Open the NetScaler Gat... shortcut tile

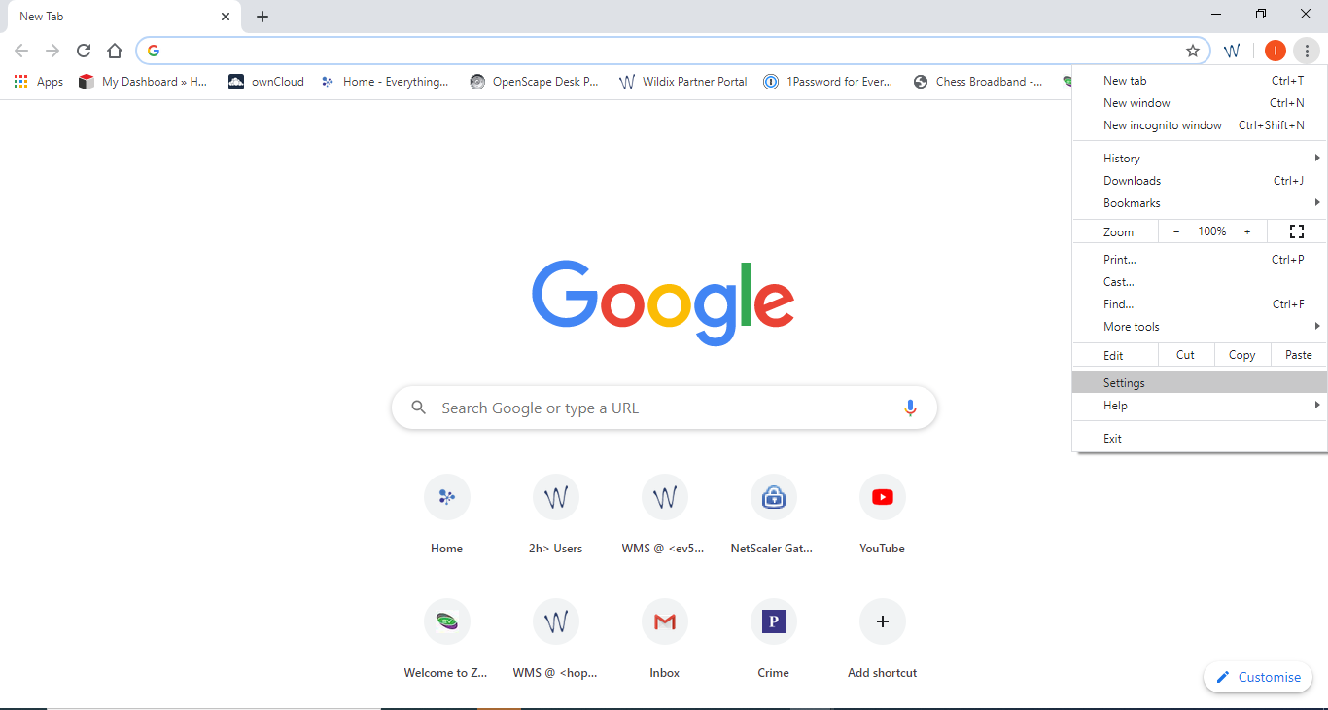tap(774, 515)
